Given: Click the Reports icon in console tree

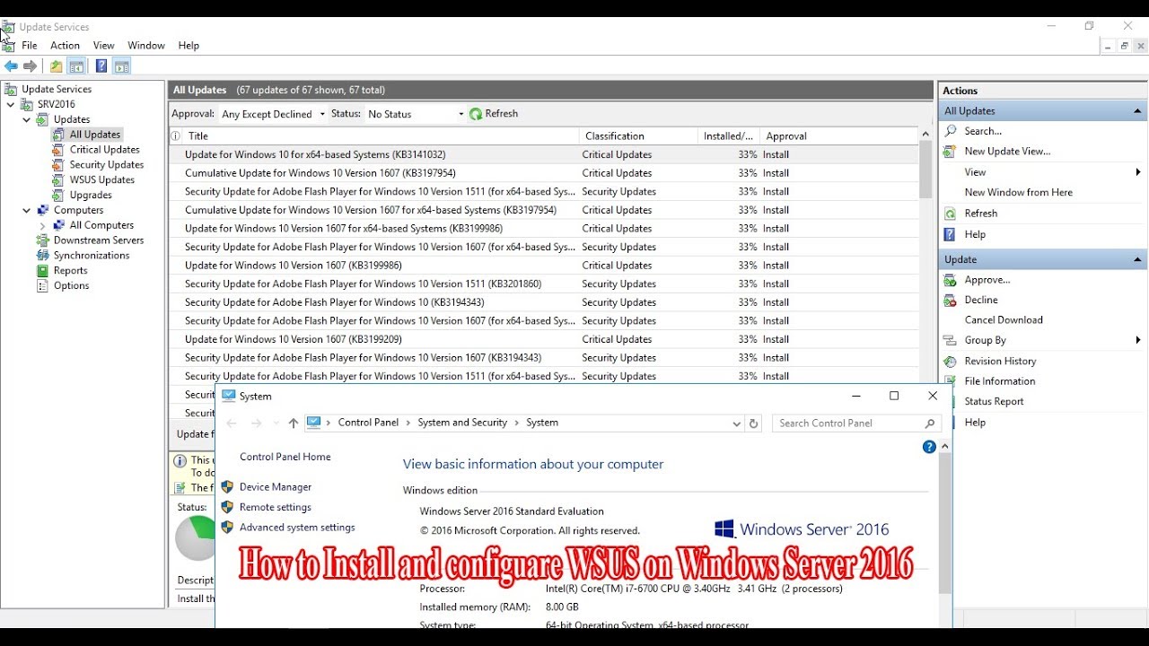Looking at the screenshot, I should pyautogui.click(x=42, y=271).
